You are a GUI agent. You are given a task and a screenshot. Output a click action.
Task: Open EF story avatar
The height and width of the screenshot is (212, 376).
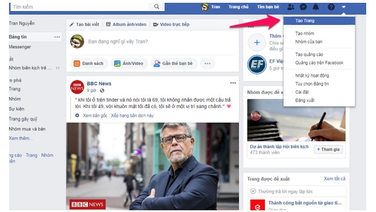coord(257,64)
